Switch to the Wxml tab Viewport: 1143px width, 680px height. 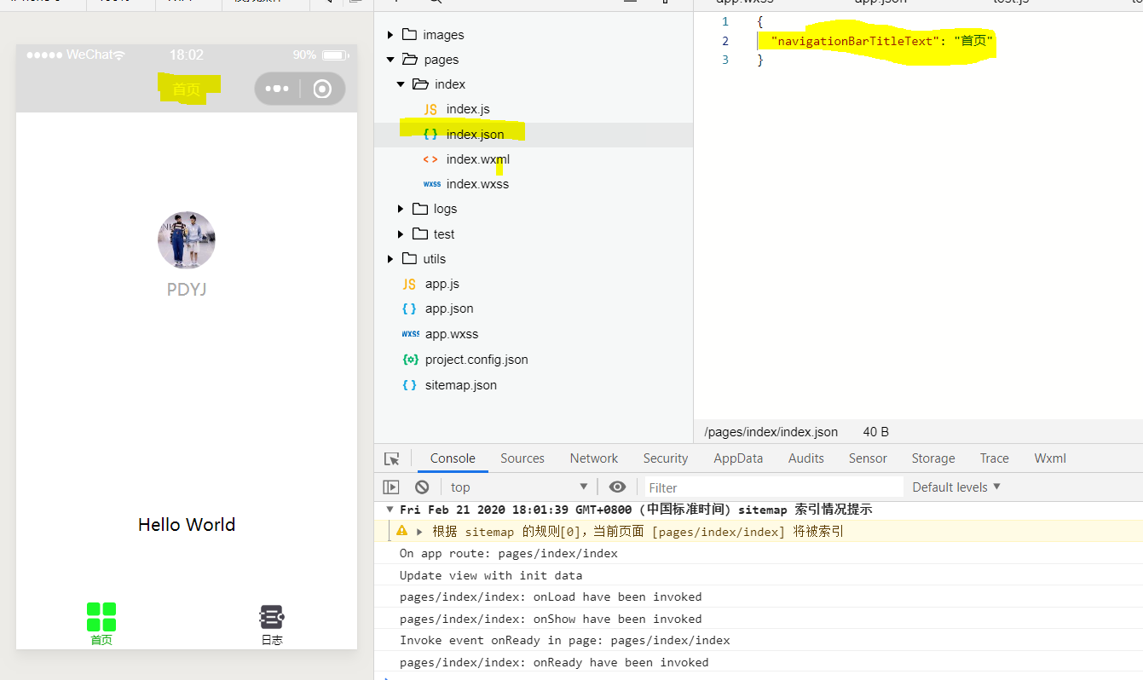coord(1050,458)
